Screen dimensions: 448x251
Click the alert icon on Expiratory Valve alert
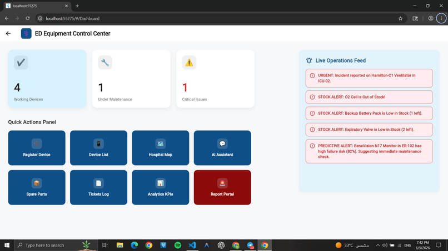point(312,130)
